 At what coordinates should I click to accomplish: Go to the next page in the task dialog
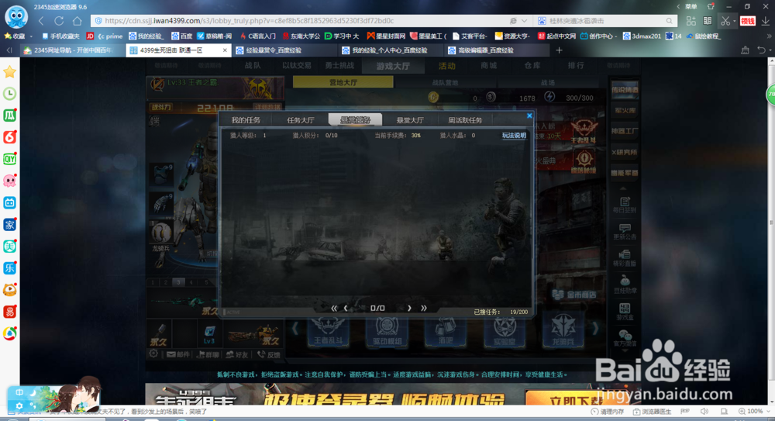coord(409,309)
